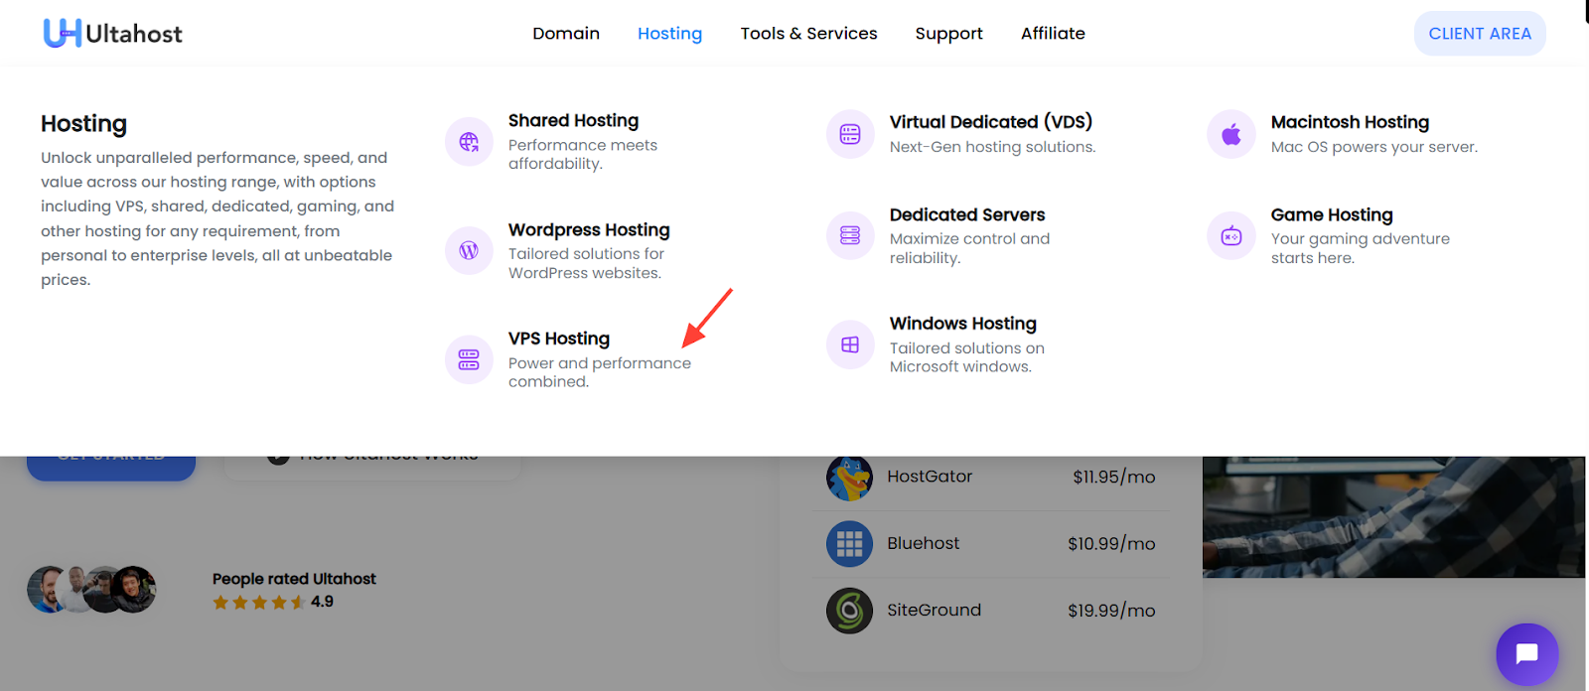Click the WordPress Hosting icon
Viewport: 1589px width, 691px height.
[469, 250]
